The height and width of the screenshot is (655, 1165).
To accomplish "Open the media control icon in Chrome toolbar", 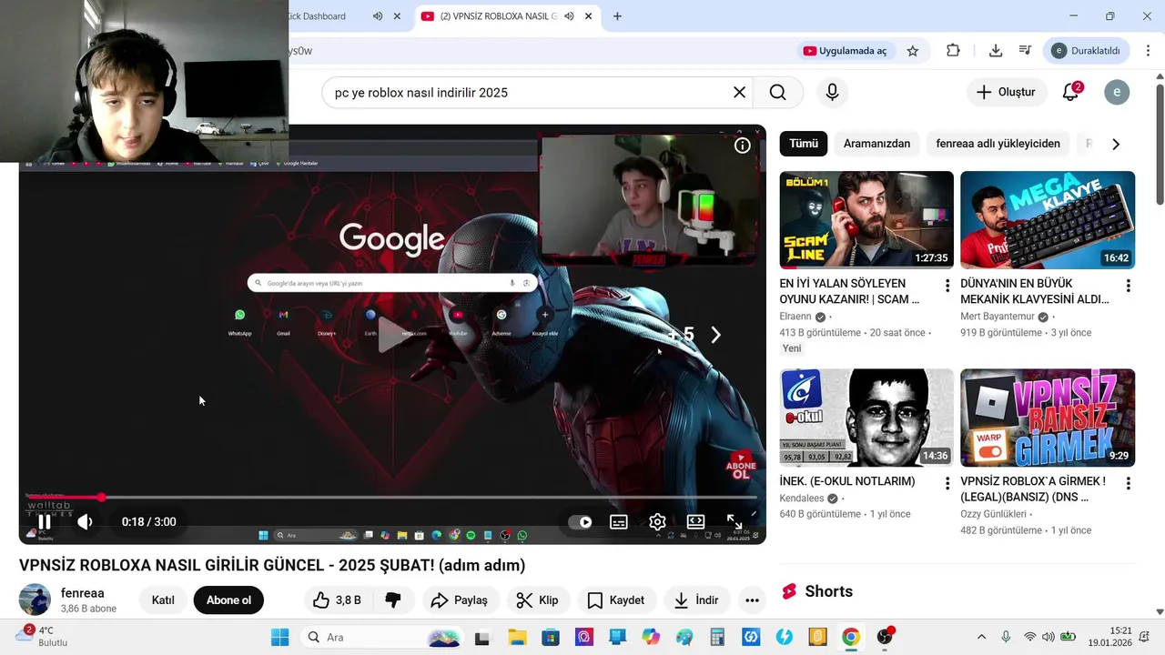I will click(1025, 51).
